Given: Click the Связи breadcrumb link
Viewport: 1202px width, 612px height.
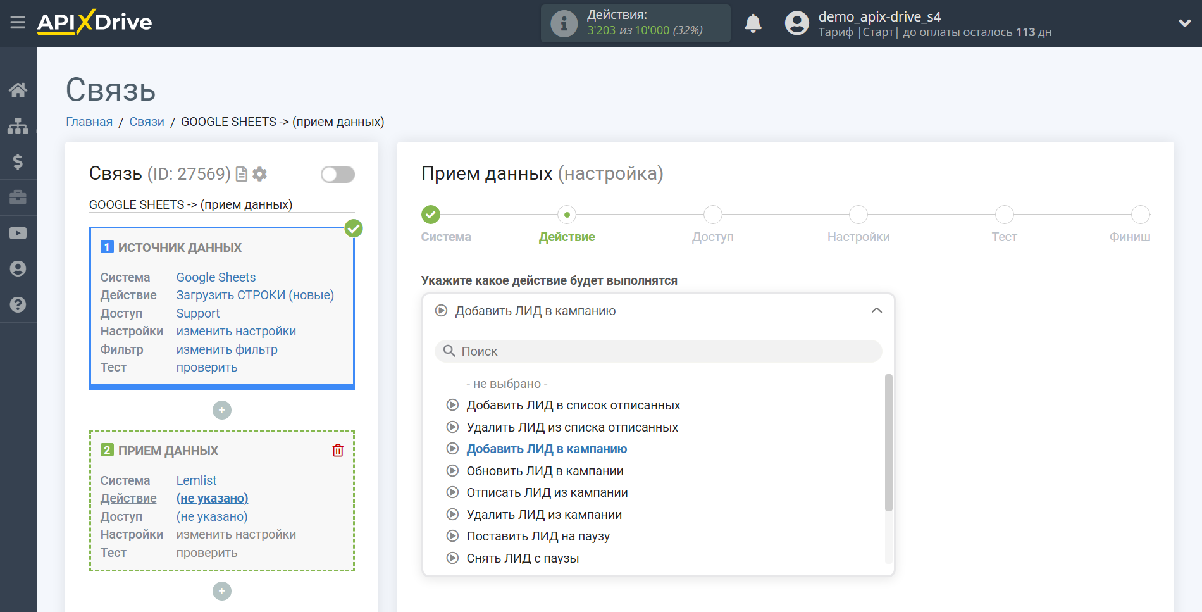Looking at the screenshot, I should 147,122.
